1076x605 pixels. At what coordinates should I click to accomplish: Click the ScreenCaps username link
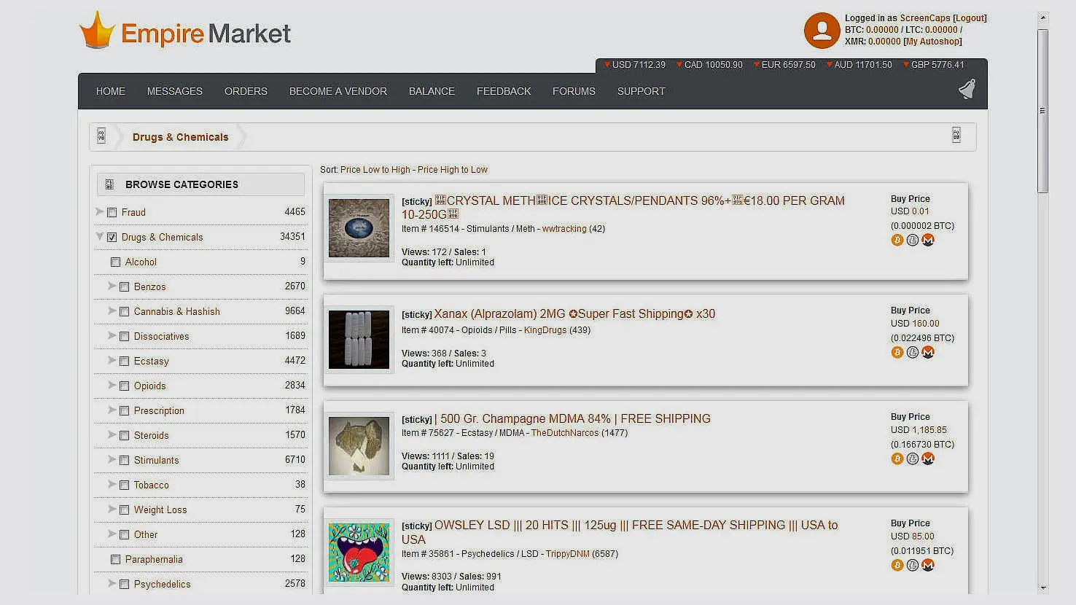click(925, 18)
